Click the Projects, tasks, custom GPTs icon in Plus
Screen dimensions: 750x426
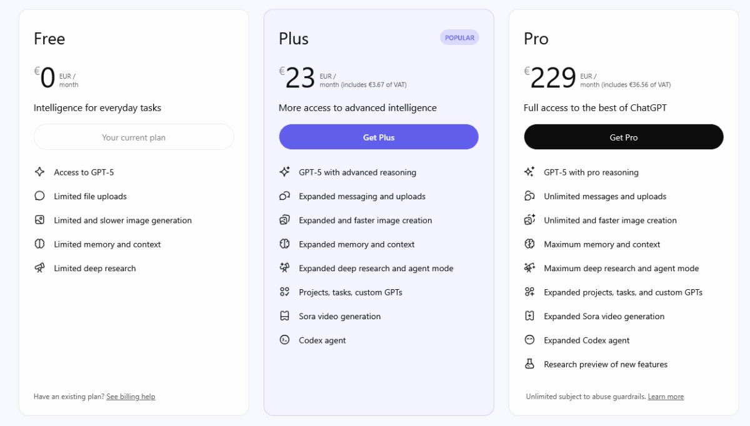[x=284, y=292]
